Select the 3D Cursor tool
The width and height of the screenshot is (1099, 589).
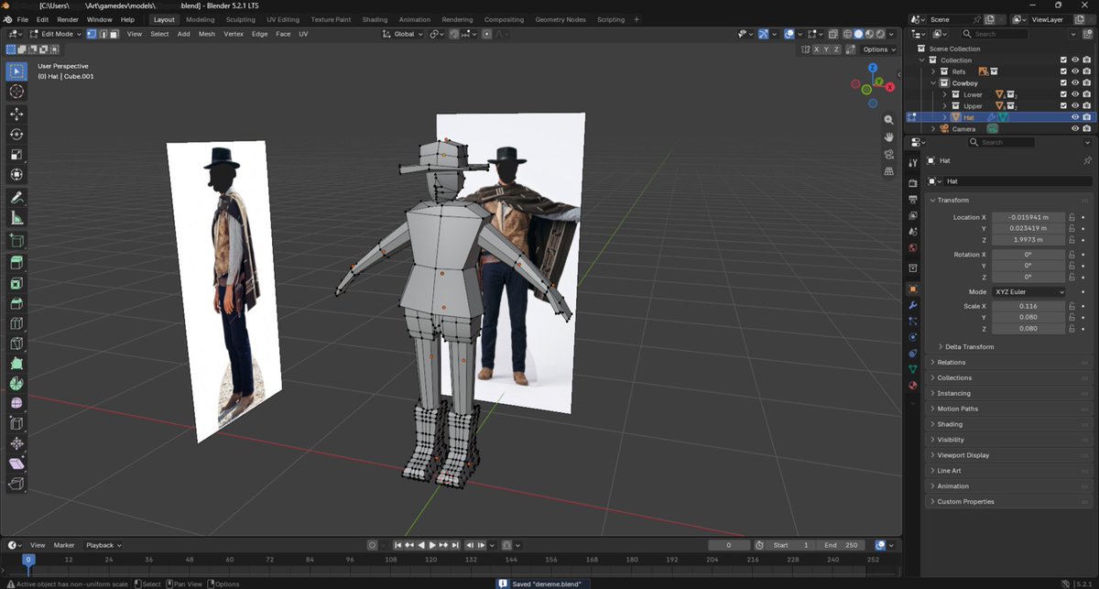click(x=16, y=92)
